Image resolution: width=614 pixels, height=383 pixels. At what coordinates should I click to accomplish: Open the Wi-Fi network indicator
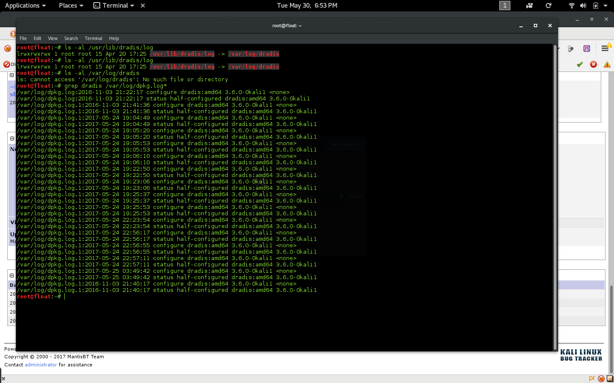571,6
